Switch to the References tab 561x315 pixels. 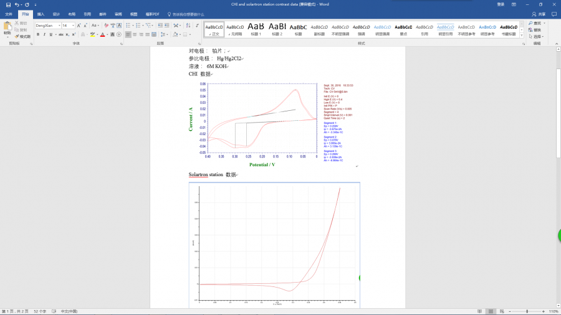tap(87, 14)
